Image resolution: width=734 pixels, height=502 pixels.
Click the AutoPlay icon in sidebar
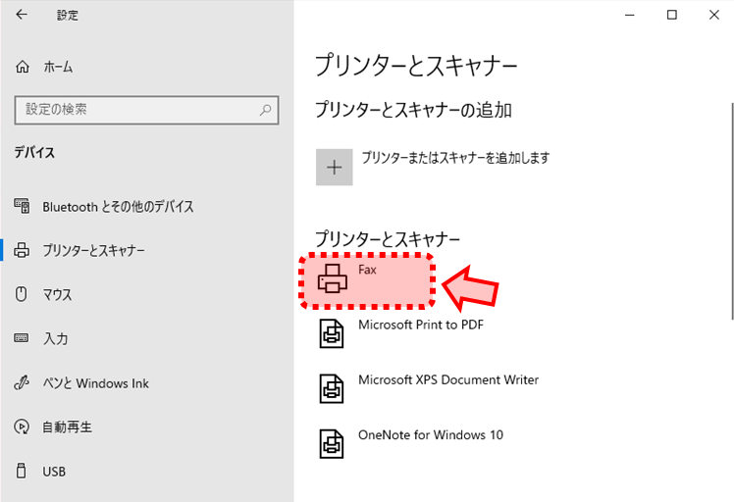23,427
